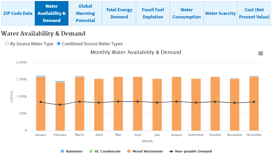272x154 pixels.
Task: Click the AC Condensate green legend marker
Action: 91,151
